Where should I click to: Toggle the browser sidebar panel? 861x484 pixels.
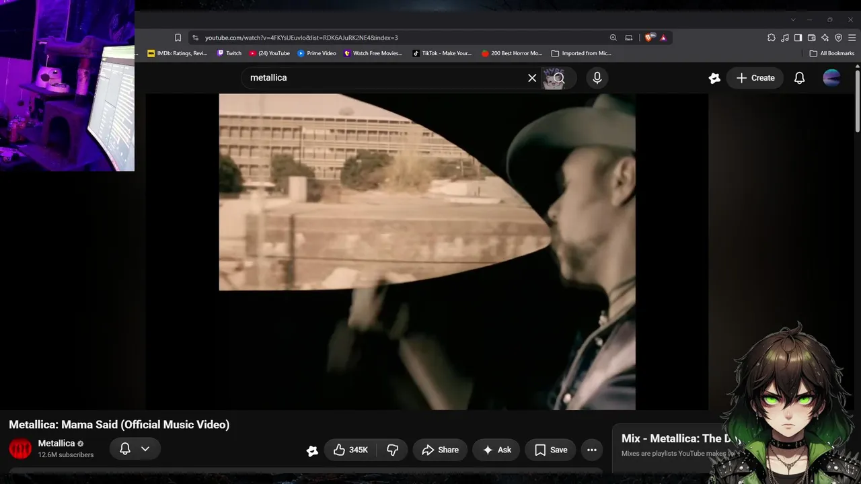(798, 38)
